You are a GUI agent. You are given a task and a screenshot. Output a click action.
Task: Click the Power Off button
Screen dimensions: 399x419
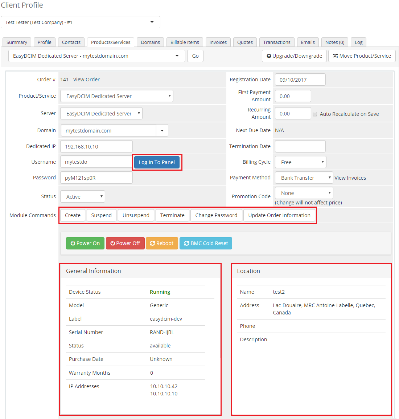(125, 243)
